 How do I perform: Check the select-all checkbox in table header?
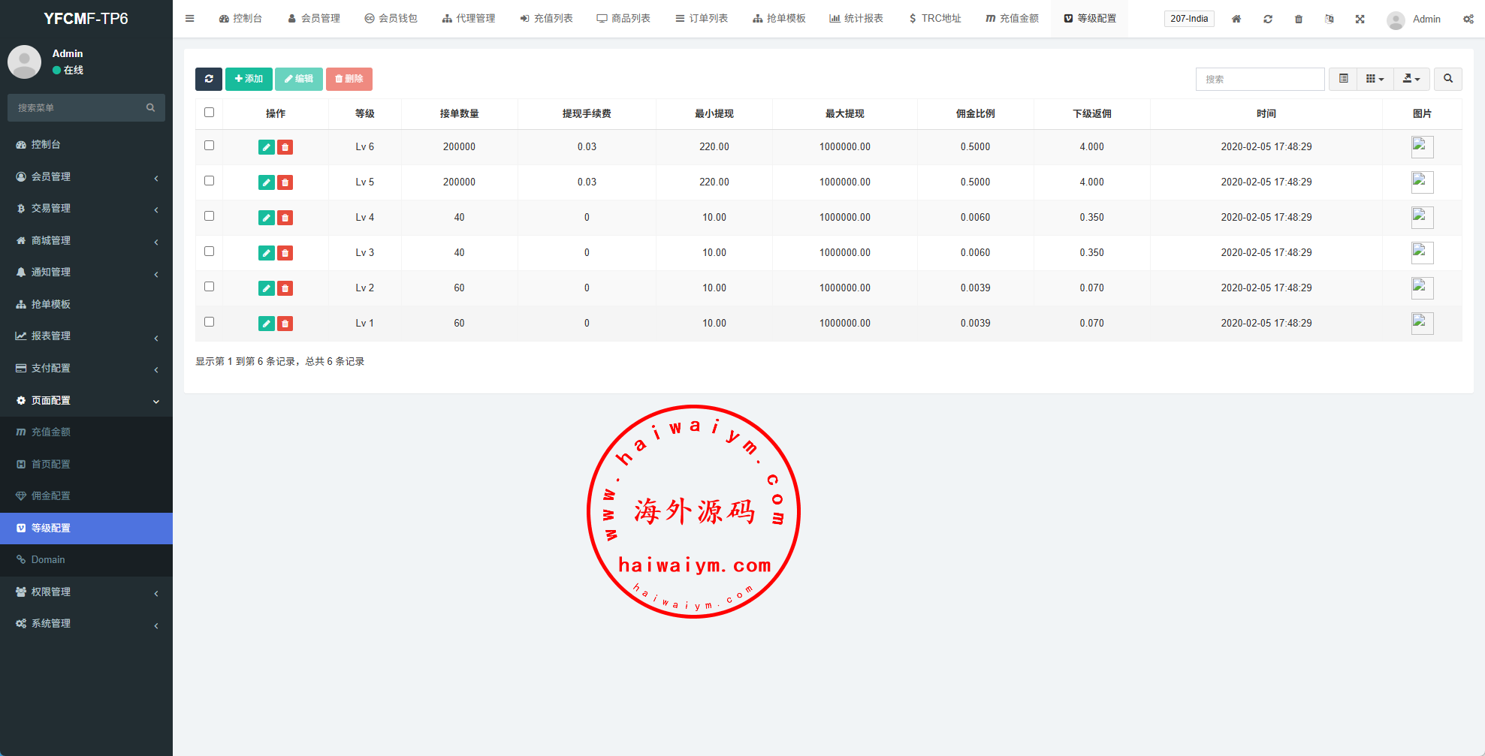click(x=210, y=113)
